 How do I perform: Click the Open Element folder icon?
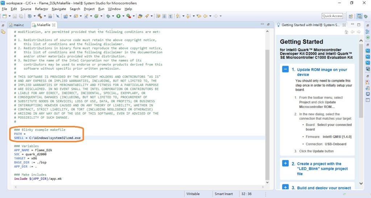pos(140,16)
